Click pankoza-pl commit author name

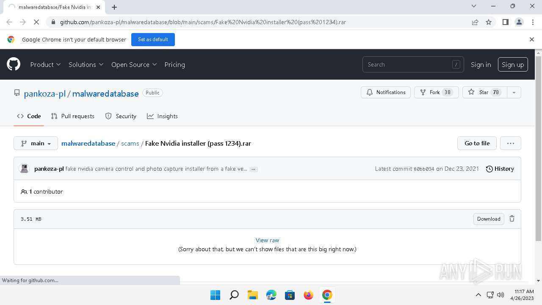point(49,169)
